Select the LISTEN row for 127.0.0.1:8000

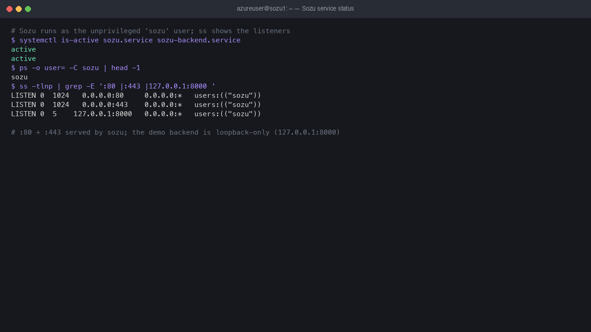136,114
